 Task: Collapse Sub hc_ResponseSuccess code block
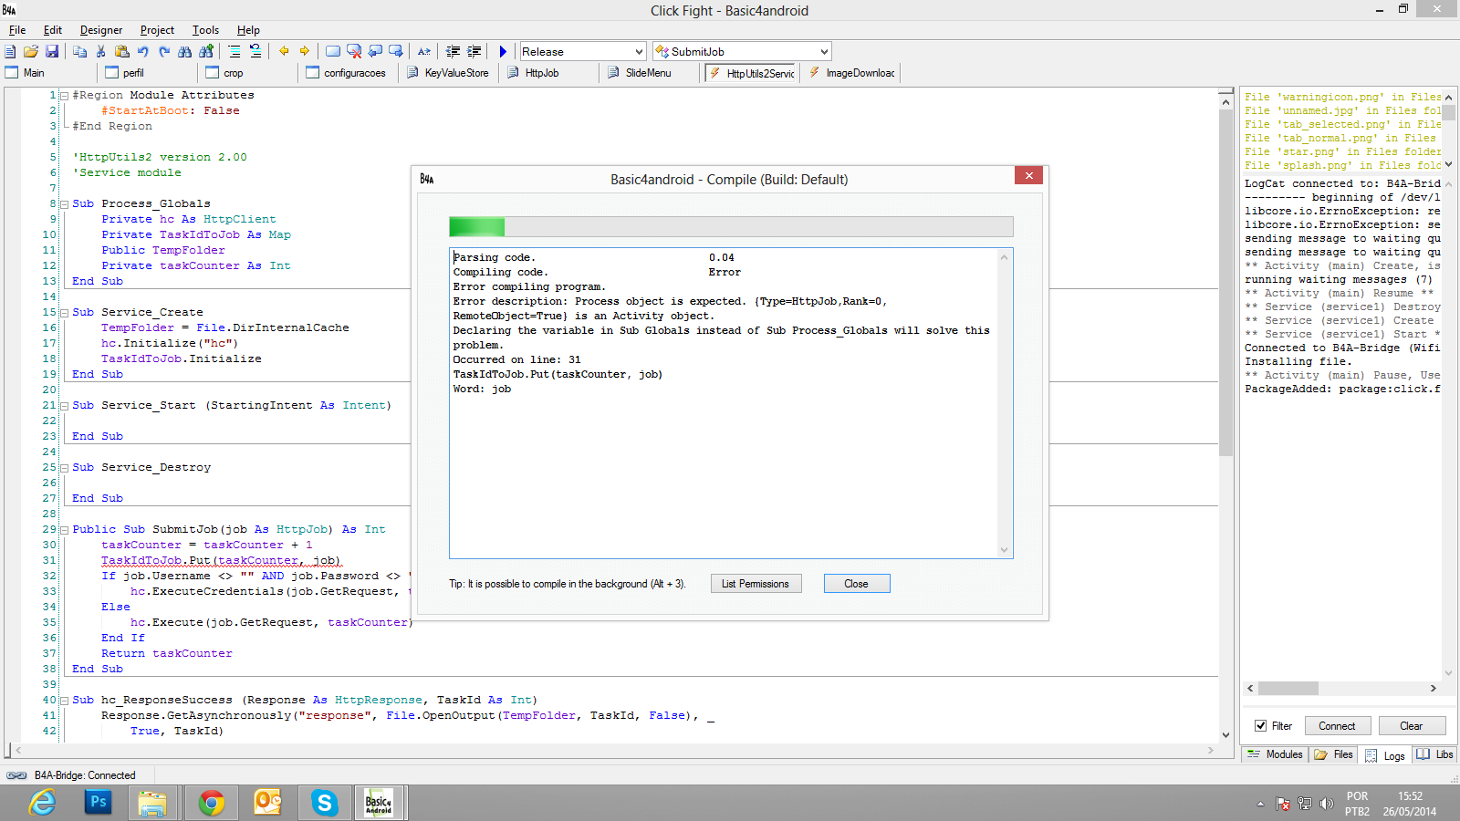pyautogui.click(x=64, y=700)
